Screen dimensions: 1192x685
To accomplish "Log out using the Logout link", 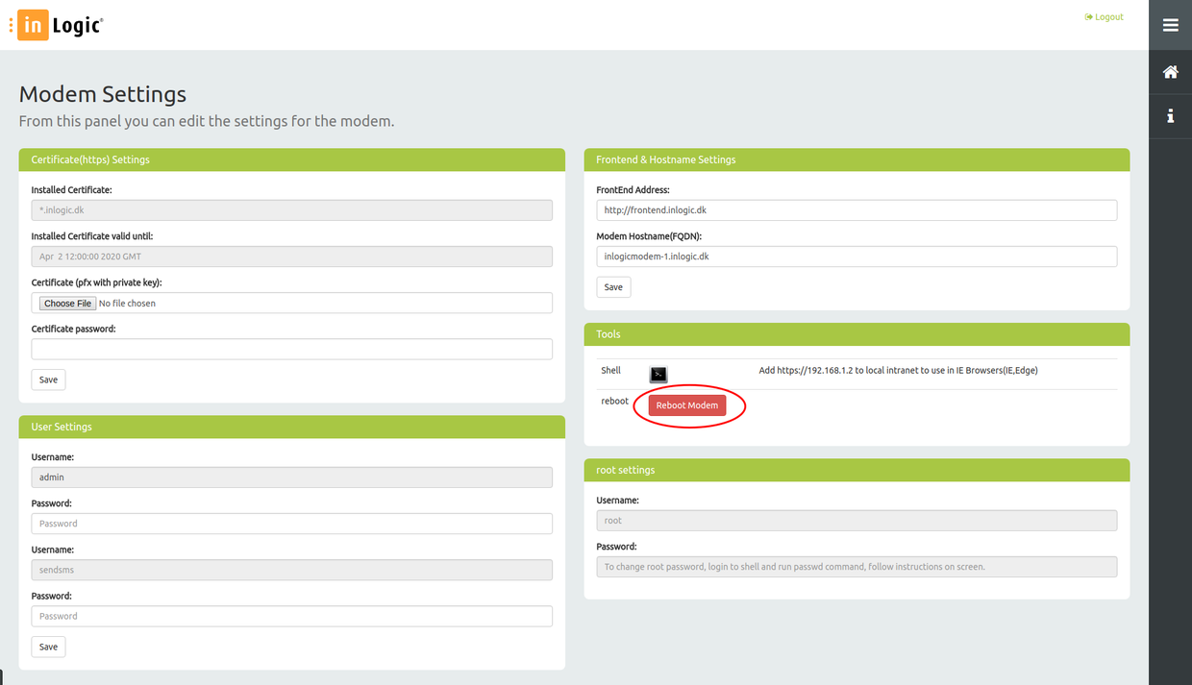I will (1104, 17).
